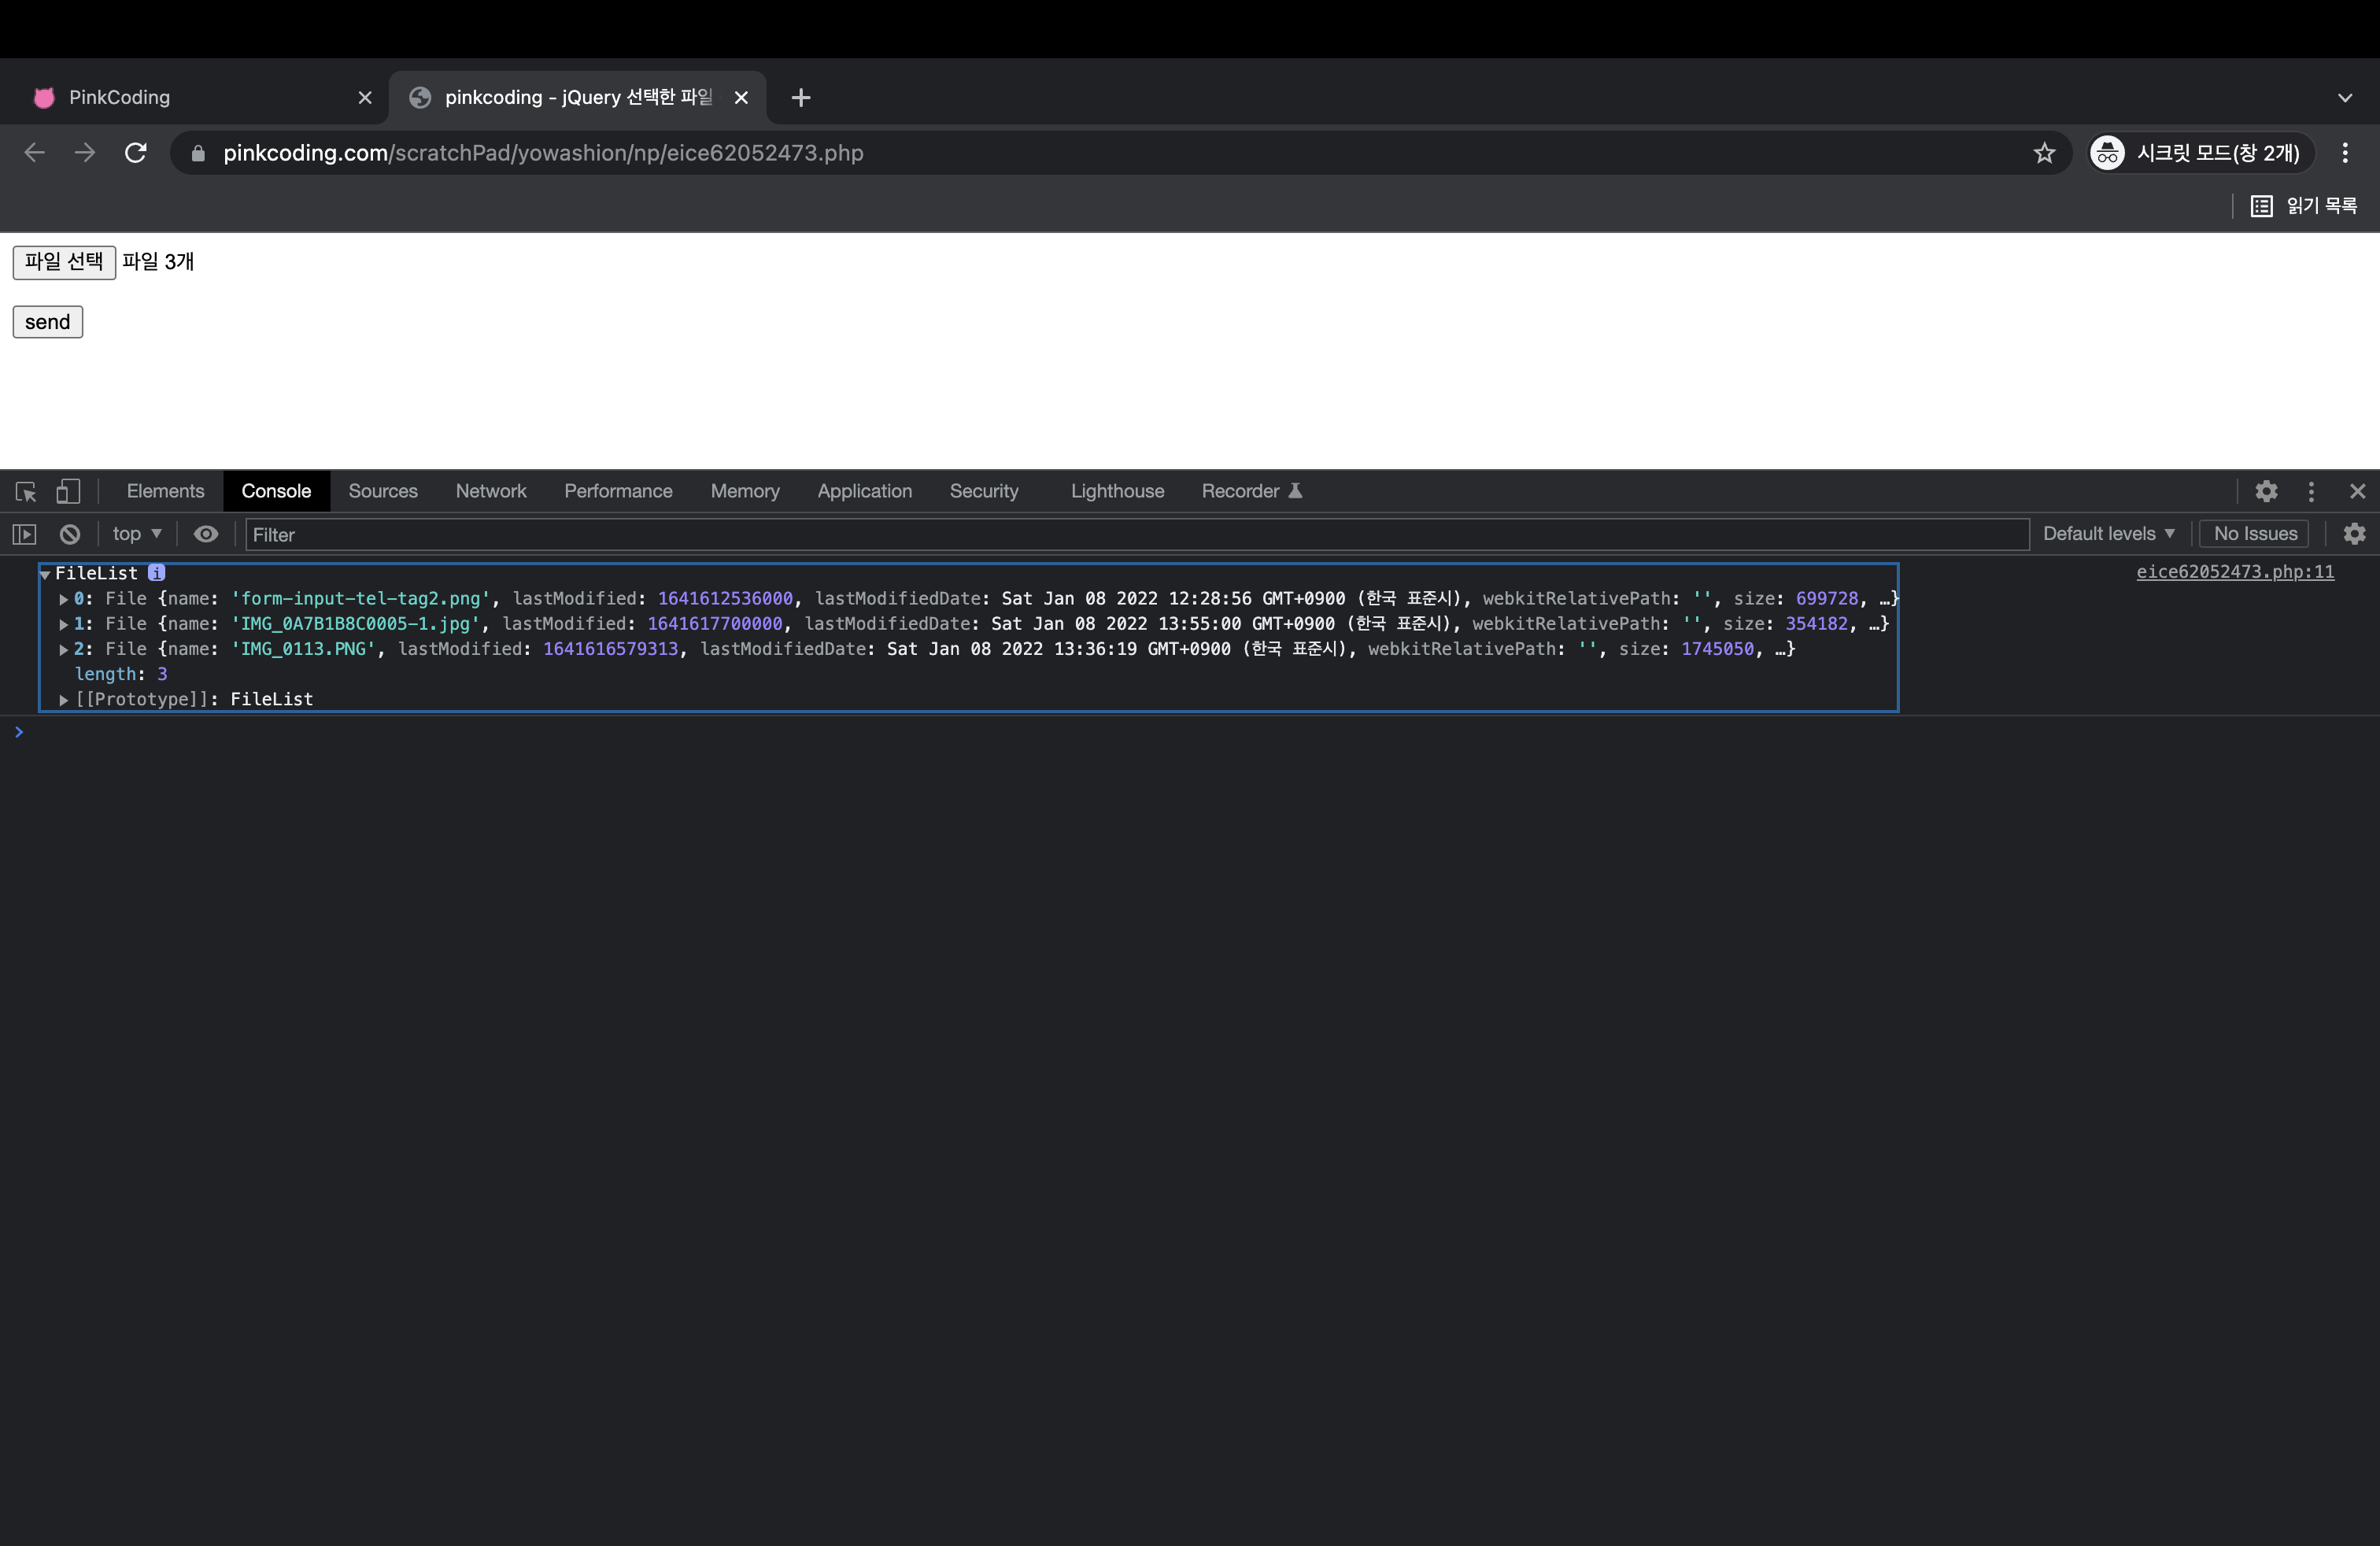The image size is (2380, 1546).
Task: Click the inspect element icon
Action: click(x=24, y=491)
